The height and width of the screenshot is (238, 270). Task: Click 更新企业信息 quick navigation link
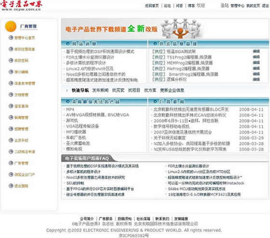172,90
